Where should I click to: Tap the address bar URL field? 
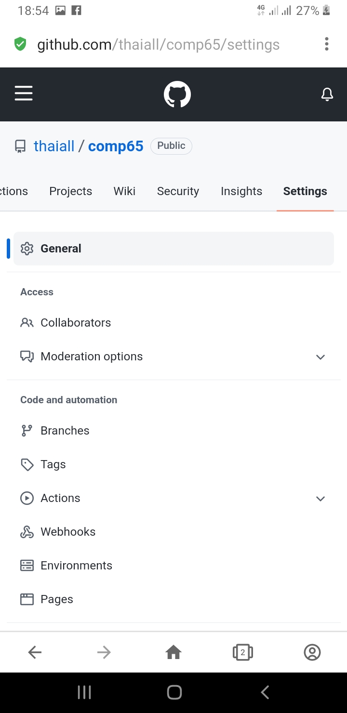coord(159,45)
